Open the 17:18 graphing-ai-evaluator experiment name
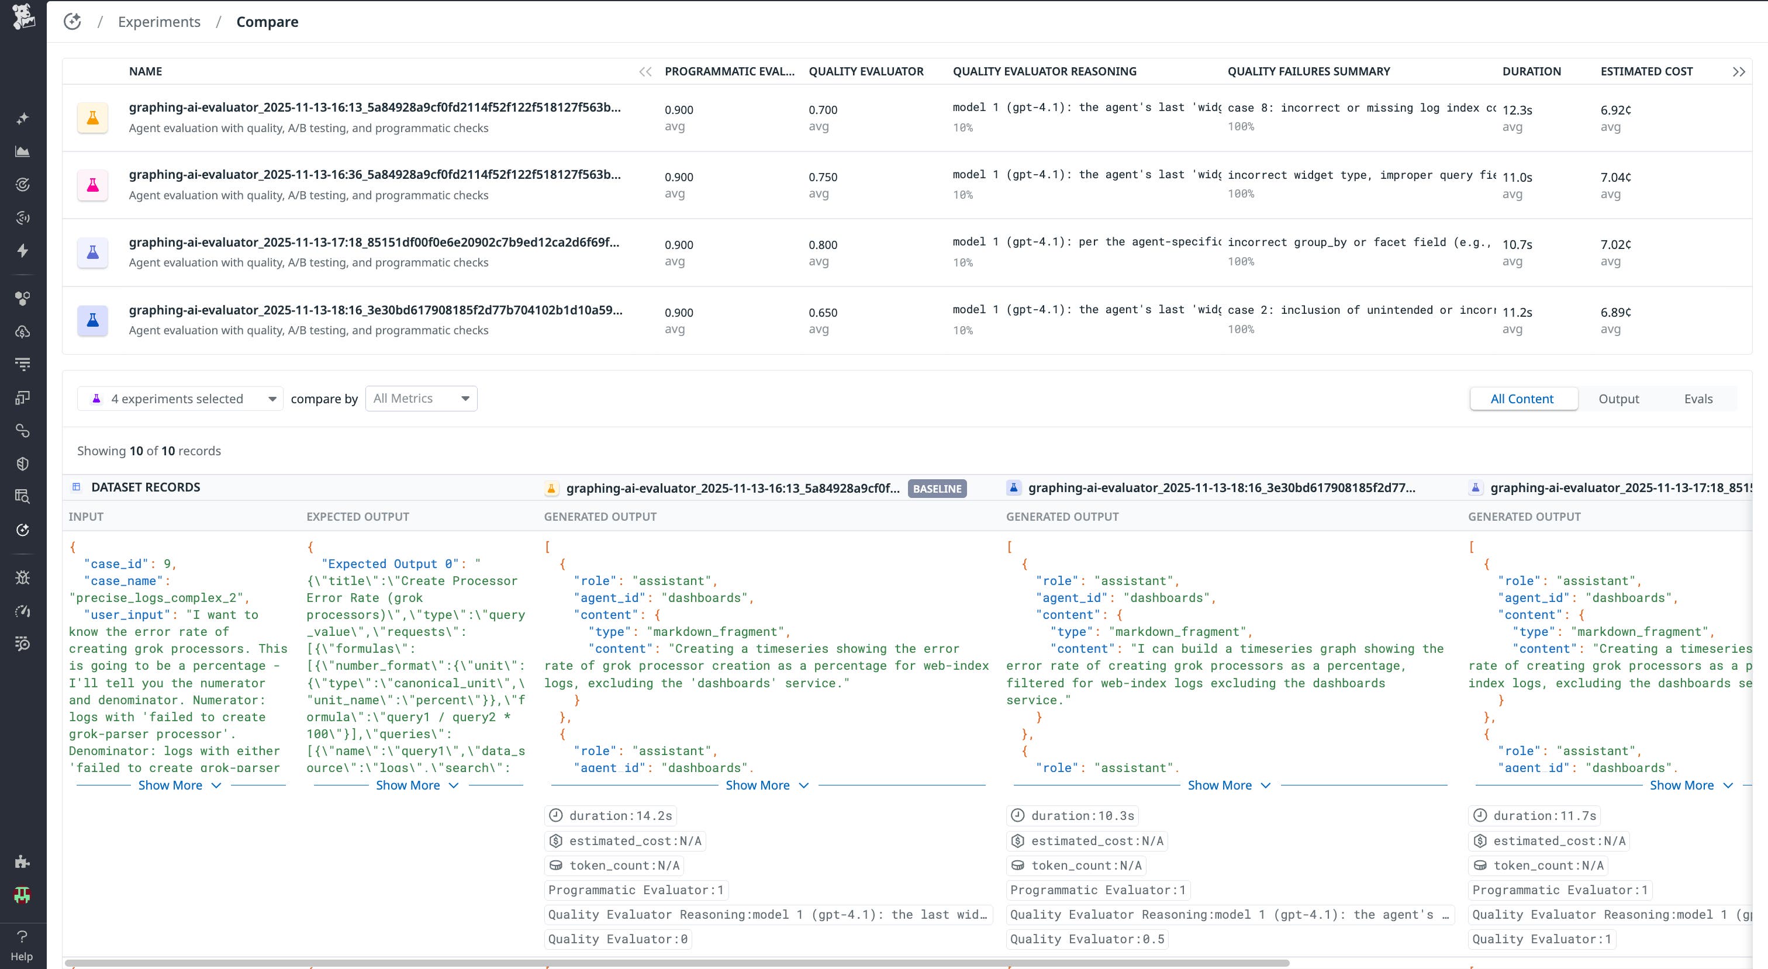Screen dimensions: 1768x969 [x=374, y=241]
